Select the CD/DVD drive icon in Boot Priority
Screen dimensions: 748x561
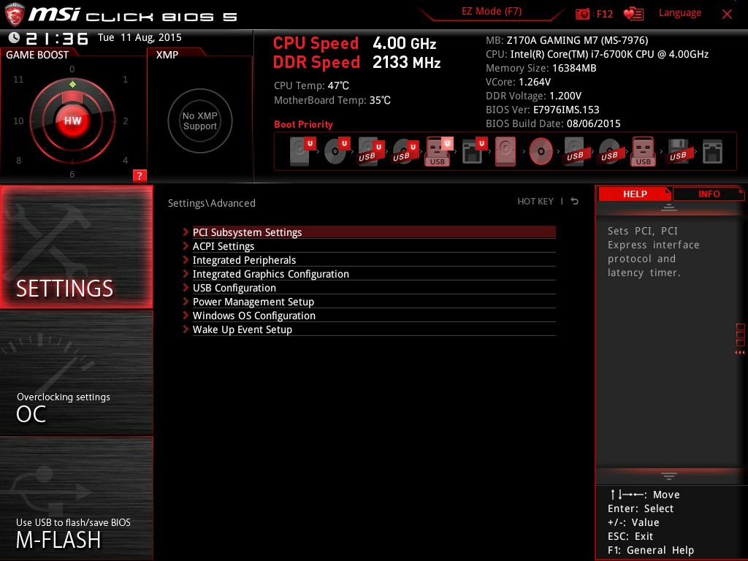tap(336, 151)
